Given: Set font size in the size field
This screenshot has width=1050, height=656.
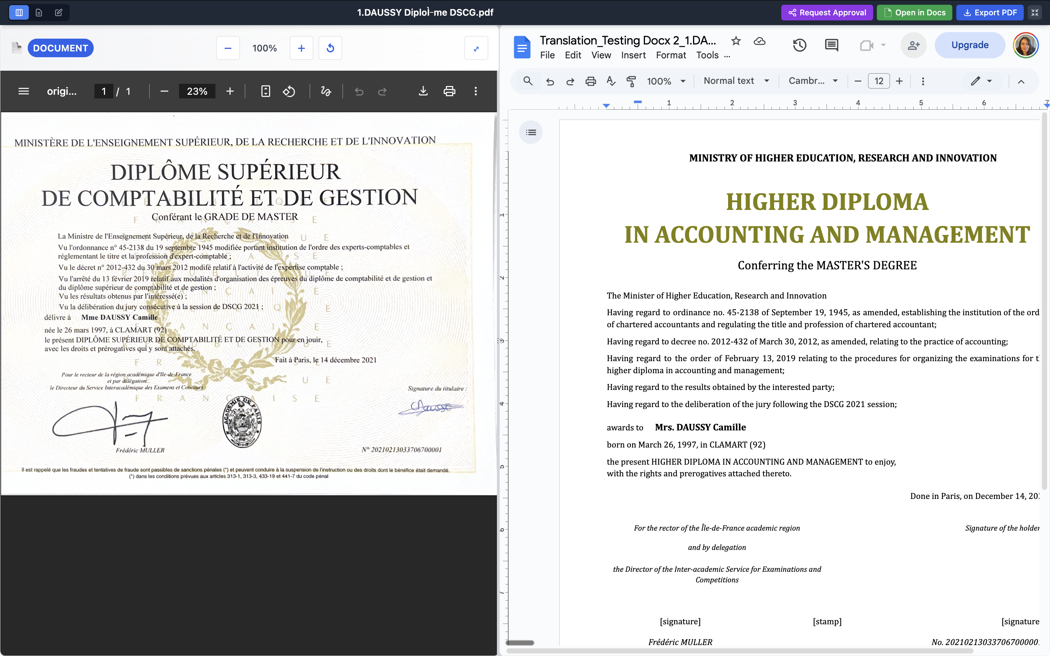Looking at the screenshot, I should coord(879,81).
